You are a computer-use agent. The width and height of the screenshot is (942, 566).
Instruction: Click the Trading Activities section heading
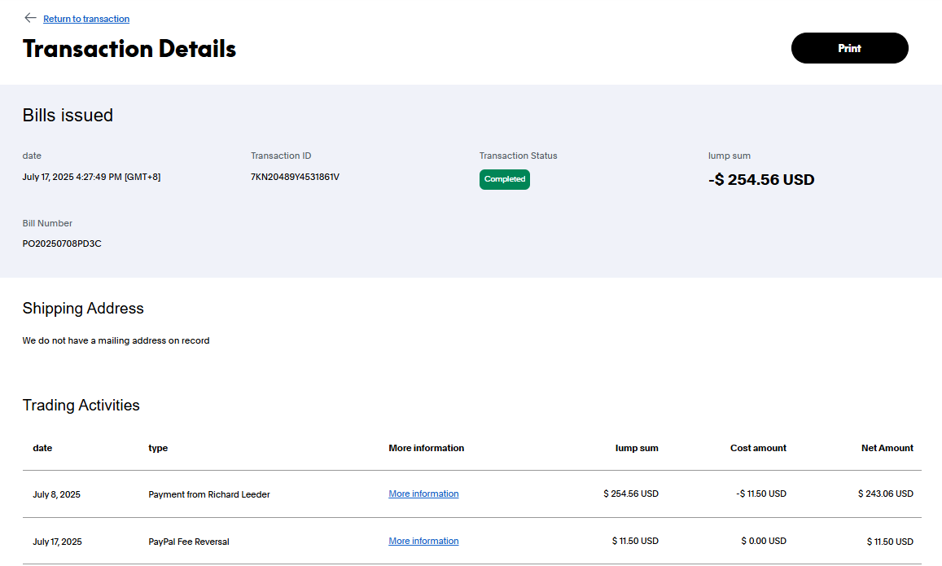pos(81,406)
